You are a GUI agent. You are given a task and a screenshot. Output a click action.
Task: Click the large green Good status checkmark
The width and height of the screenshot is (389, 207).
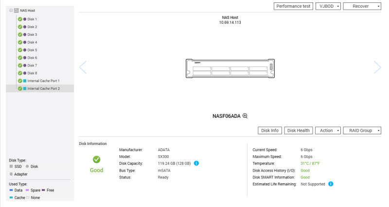point(96,159)
